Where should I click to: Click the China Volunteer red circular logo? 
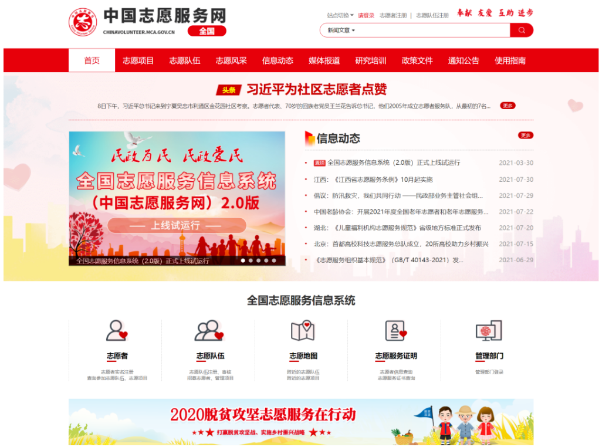tap(83, 22)
